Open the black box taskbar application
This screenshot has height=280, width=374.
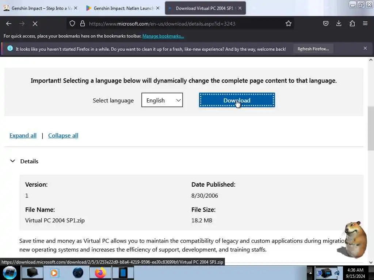click(32, 273)
